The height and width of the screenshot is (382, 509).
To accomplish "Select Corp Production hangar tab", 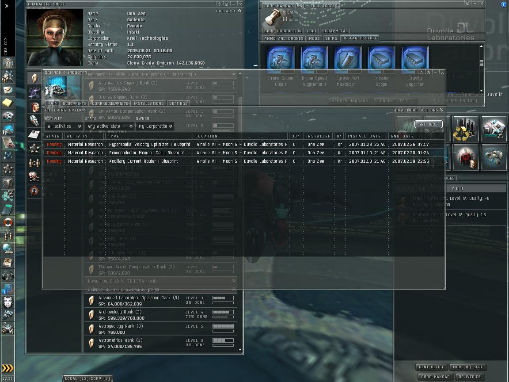I will pos(283,31).
